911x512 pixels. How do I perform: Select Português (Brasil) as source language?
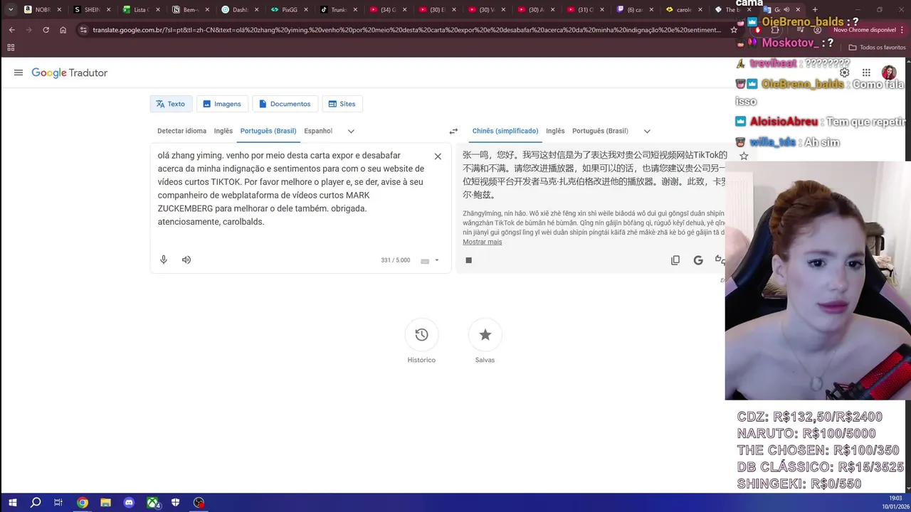[x=268, y=131]
